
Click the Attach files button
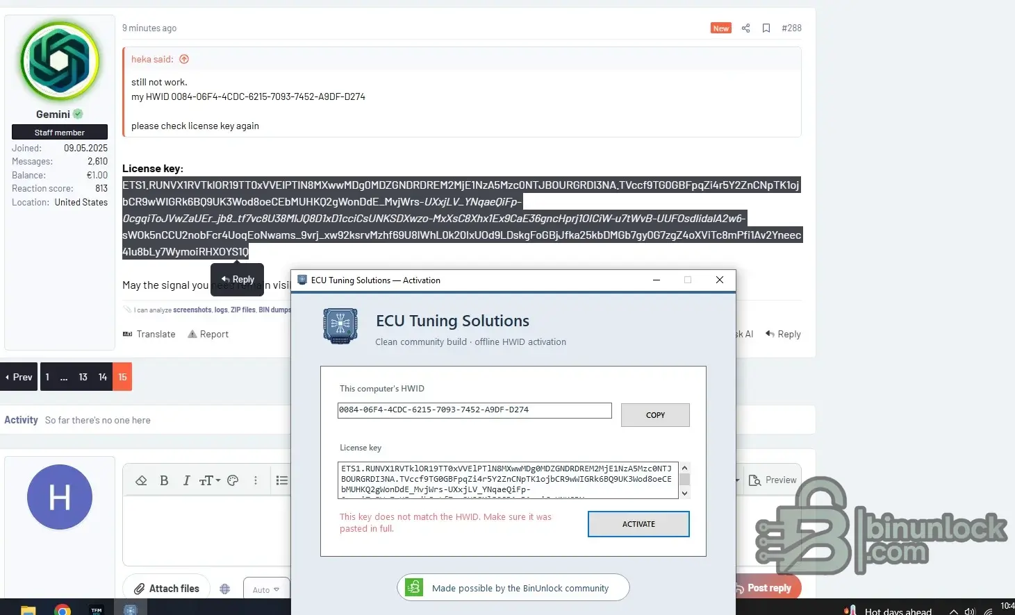point(166,589)
